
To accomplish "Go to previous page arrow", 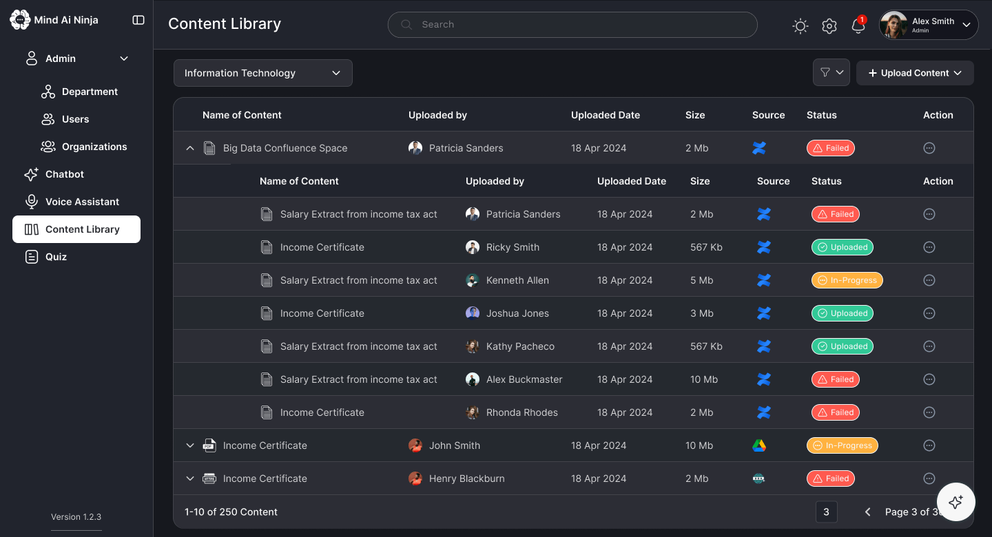I will point(868,512).
